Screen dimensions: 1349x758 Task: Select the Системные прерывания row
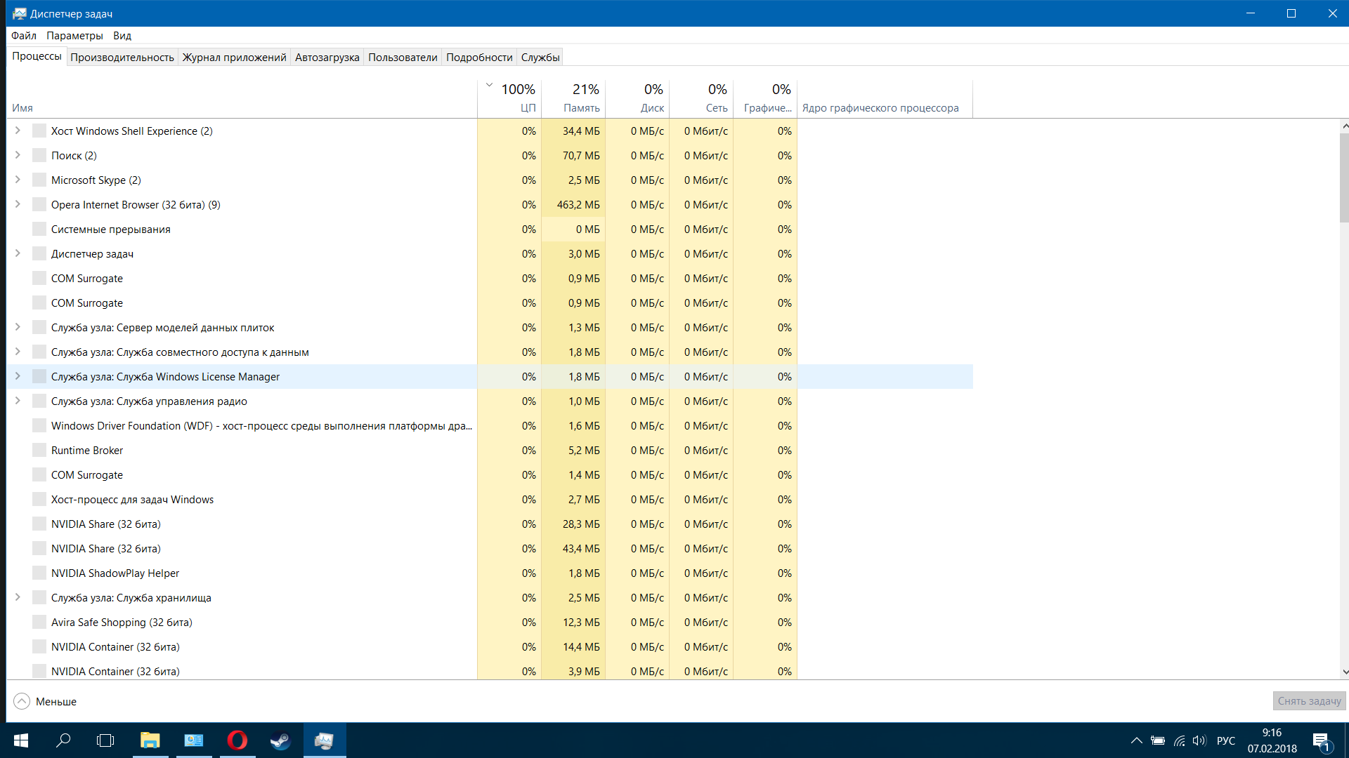coord(490,229)
